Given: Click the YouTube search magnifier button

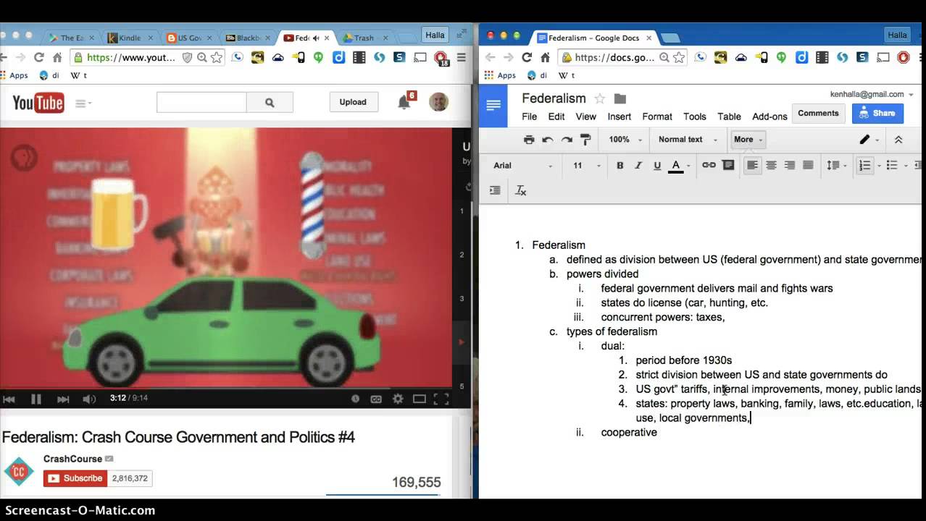Looking at the screenshot, I should 270,103.
